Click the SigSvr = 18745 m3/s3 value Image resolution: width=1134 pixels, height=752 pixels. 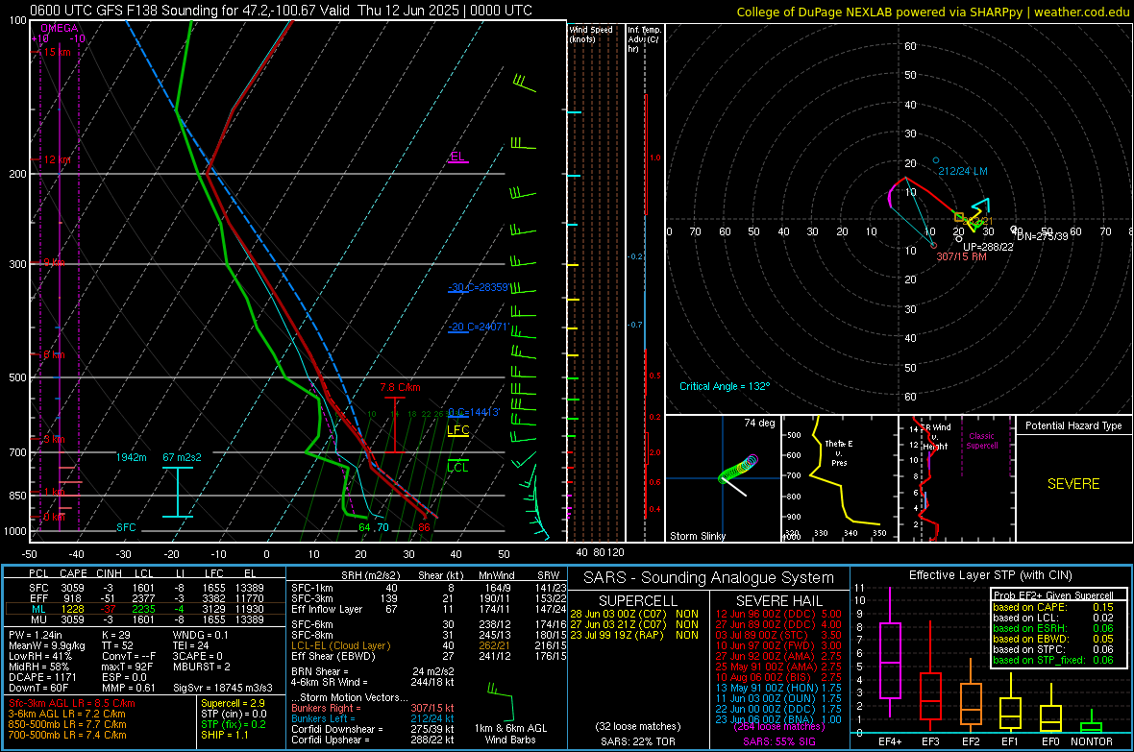point(223,688)
